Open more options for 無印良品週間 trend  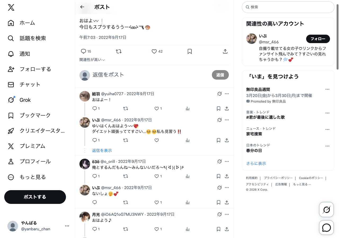327,89
